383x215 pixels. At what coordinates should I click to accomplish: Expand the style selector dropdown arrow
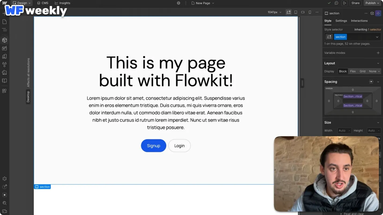tap(377, 37)
